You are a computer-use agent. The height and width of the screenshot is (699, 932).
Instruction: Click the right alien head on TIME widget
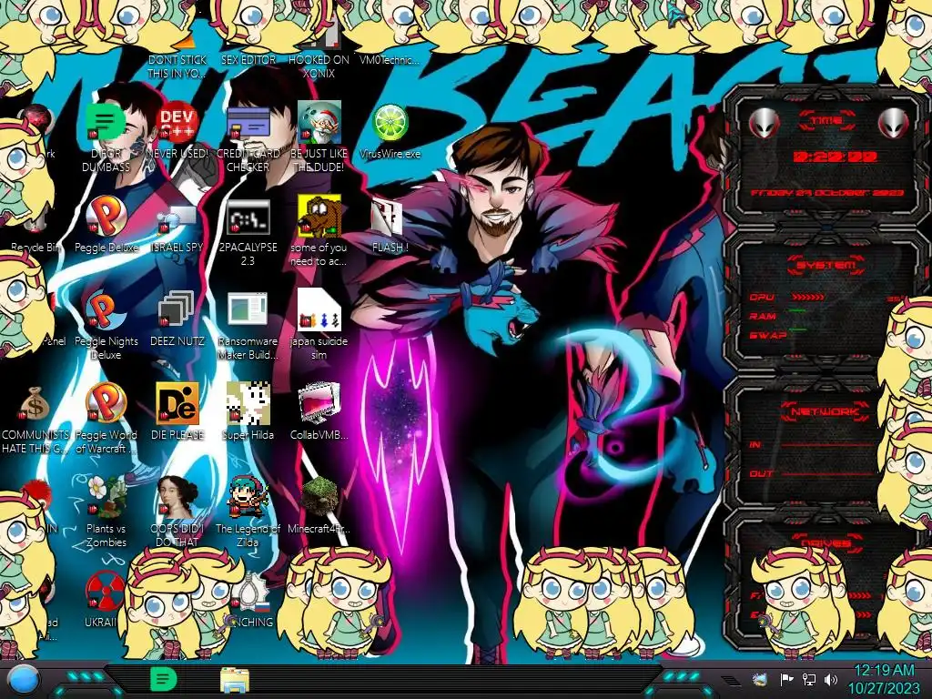tap(893, 124)
